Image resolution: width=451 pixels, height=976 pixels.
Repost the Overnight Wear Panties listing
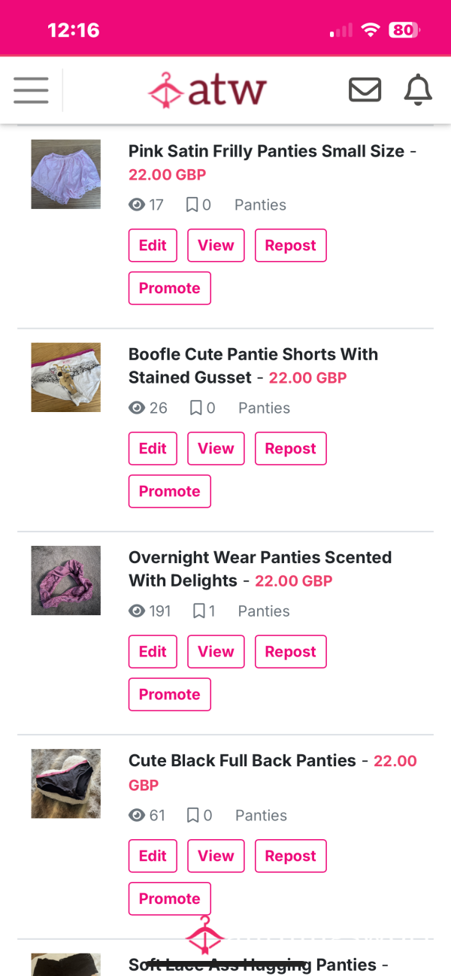tap(291, 652)
